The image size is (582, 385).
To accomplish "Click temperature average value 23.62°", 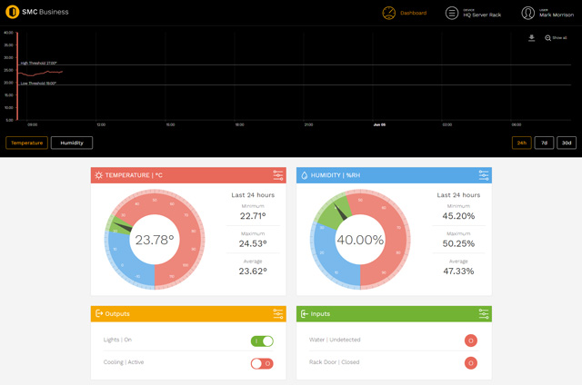I will (253, 271).
